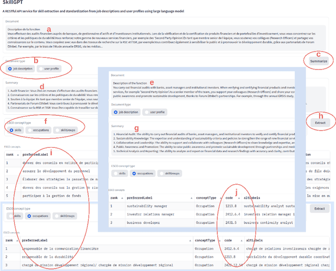Image resolution: width=336 pixels, height=271 pixels.
Task: Select 'job description' radio in the English inset
Action: point(126,112)
